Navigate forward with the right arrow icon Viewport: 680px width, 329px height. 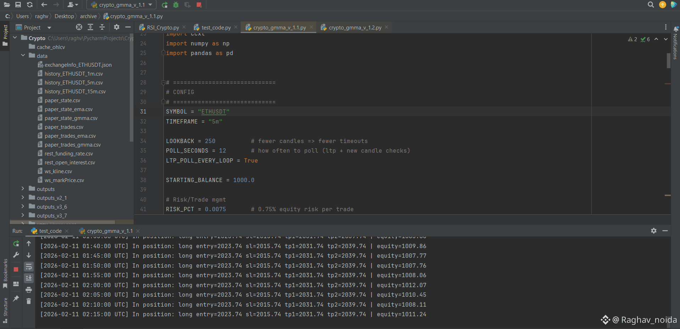click(x=56, y=5)
